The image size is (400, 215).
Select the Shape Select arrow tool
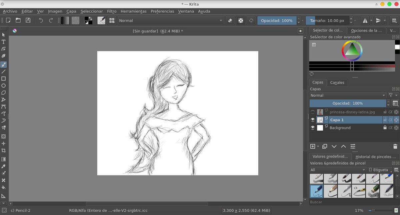(4, 35)
